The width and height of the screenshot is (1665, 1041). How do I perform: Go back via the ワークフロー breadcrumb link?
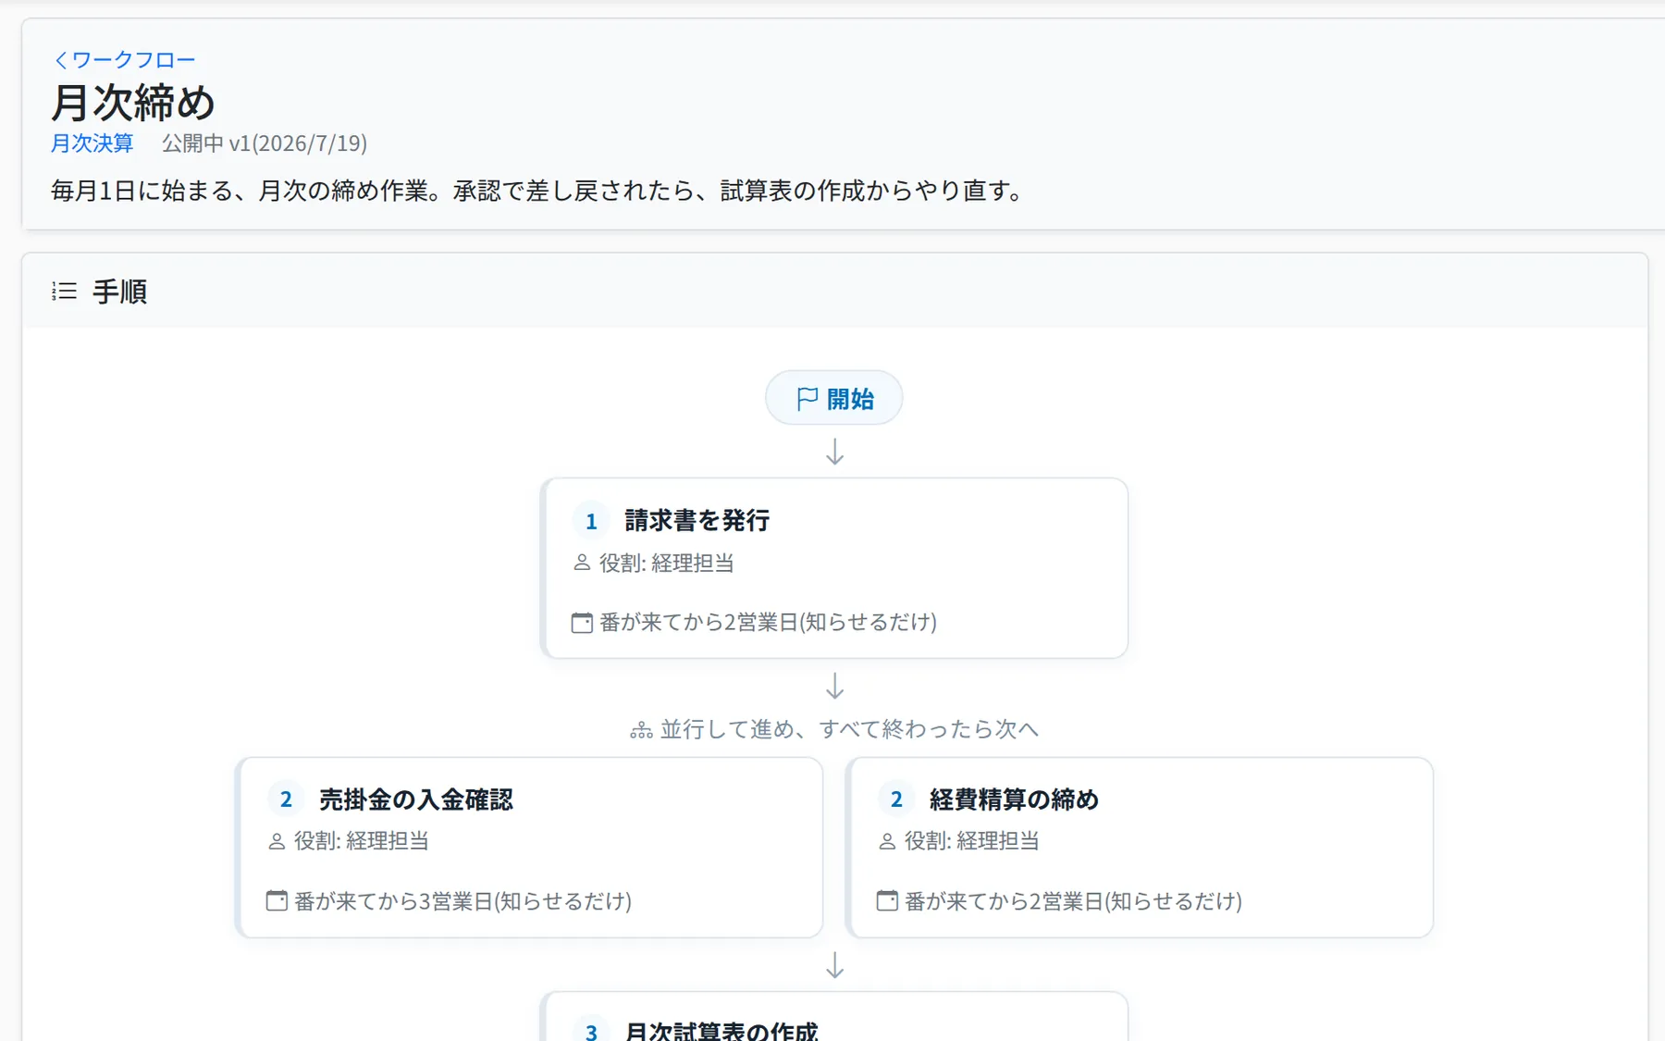[125, 60]
